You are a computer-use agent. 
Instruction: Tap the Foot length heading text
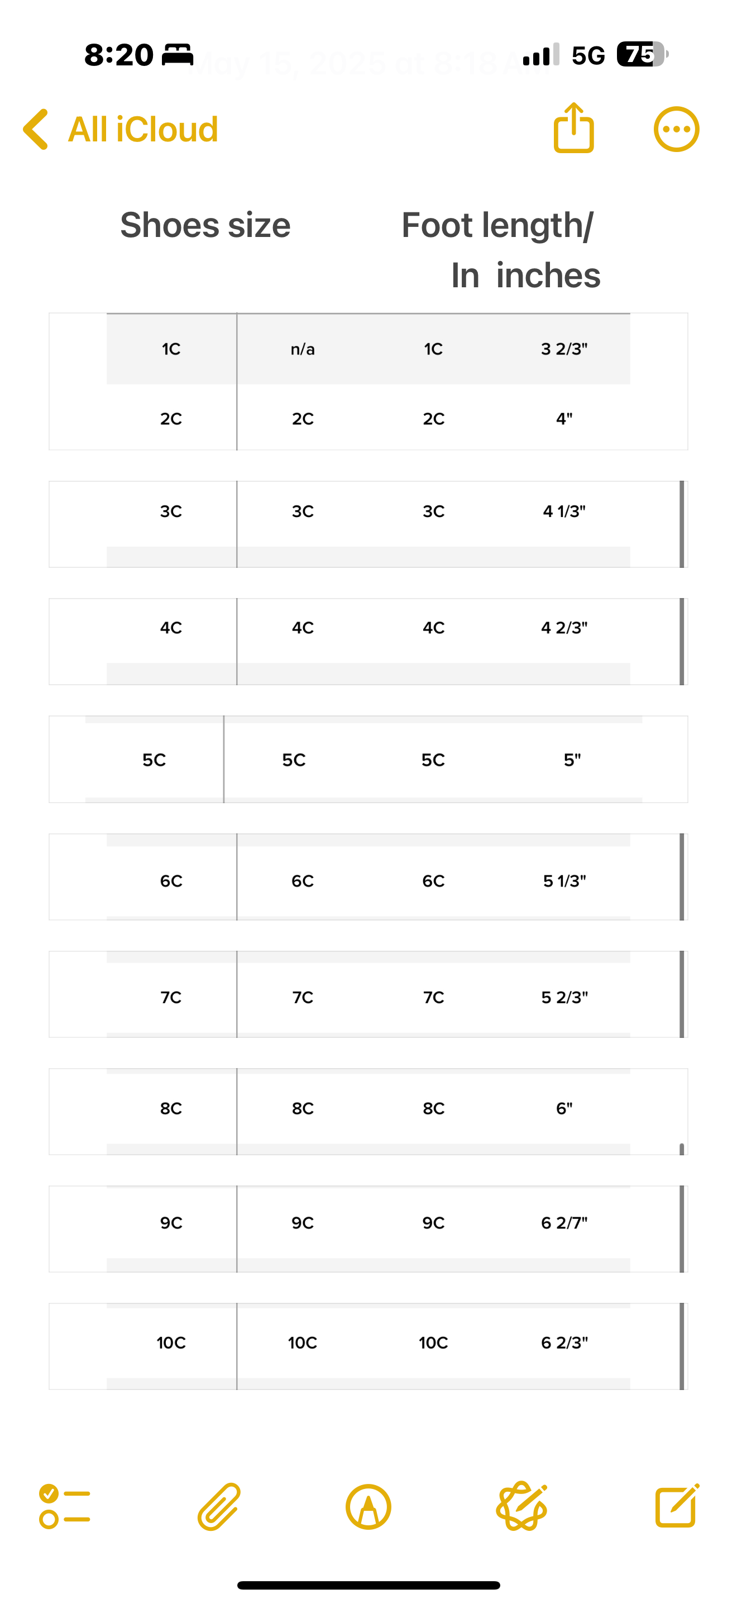coord(497,225)
